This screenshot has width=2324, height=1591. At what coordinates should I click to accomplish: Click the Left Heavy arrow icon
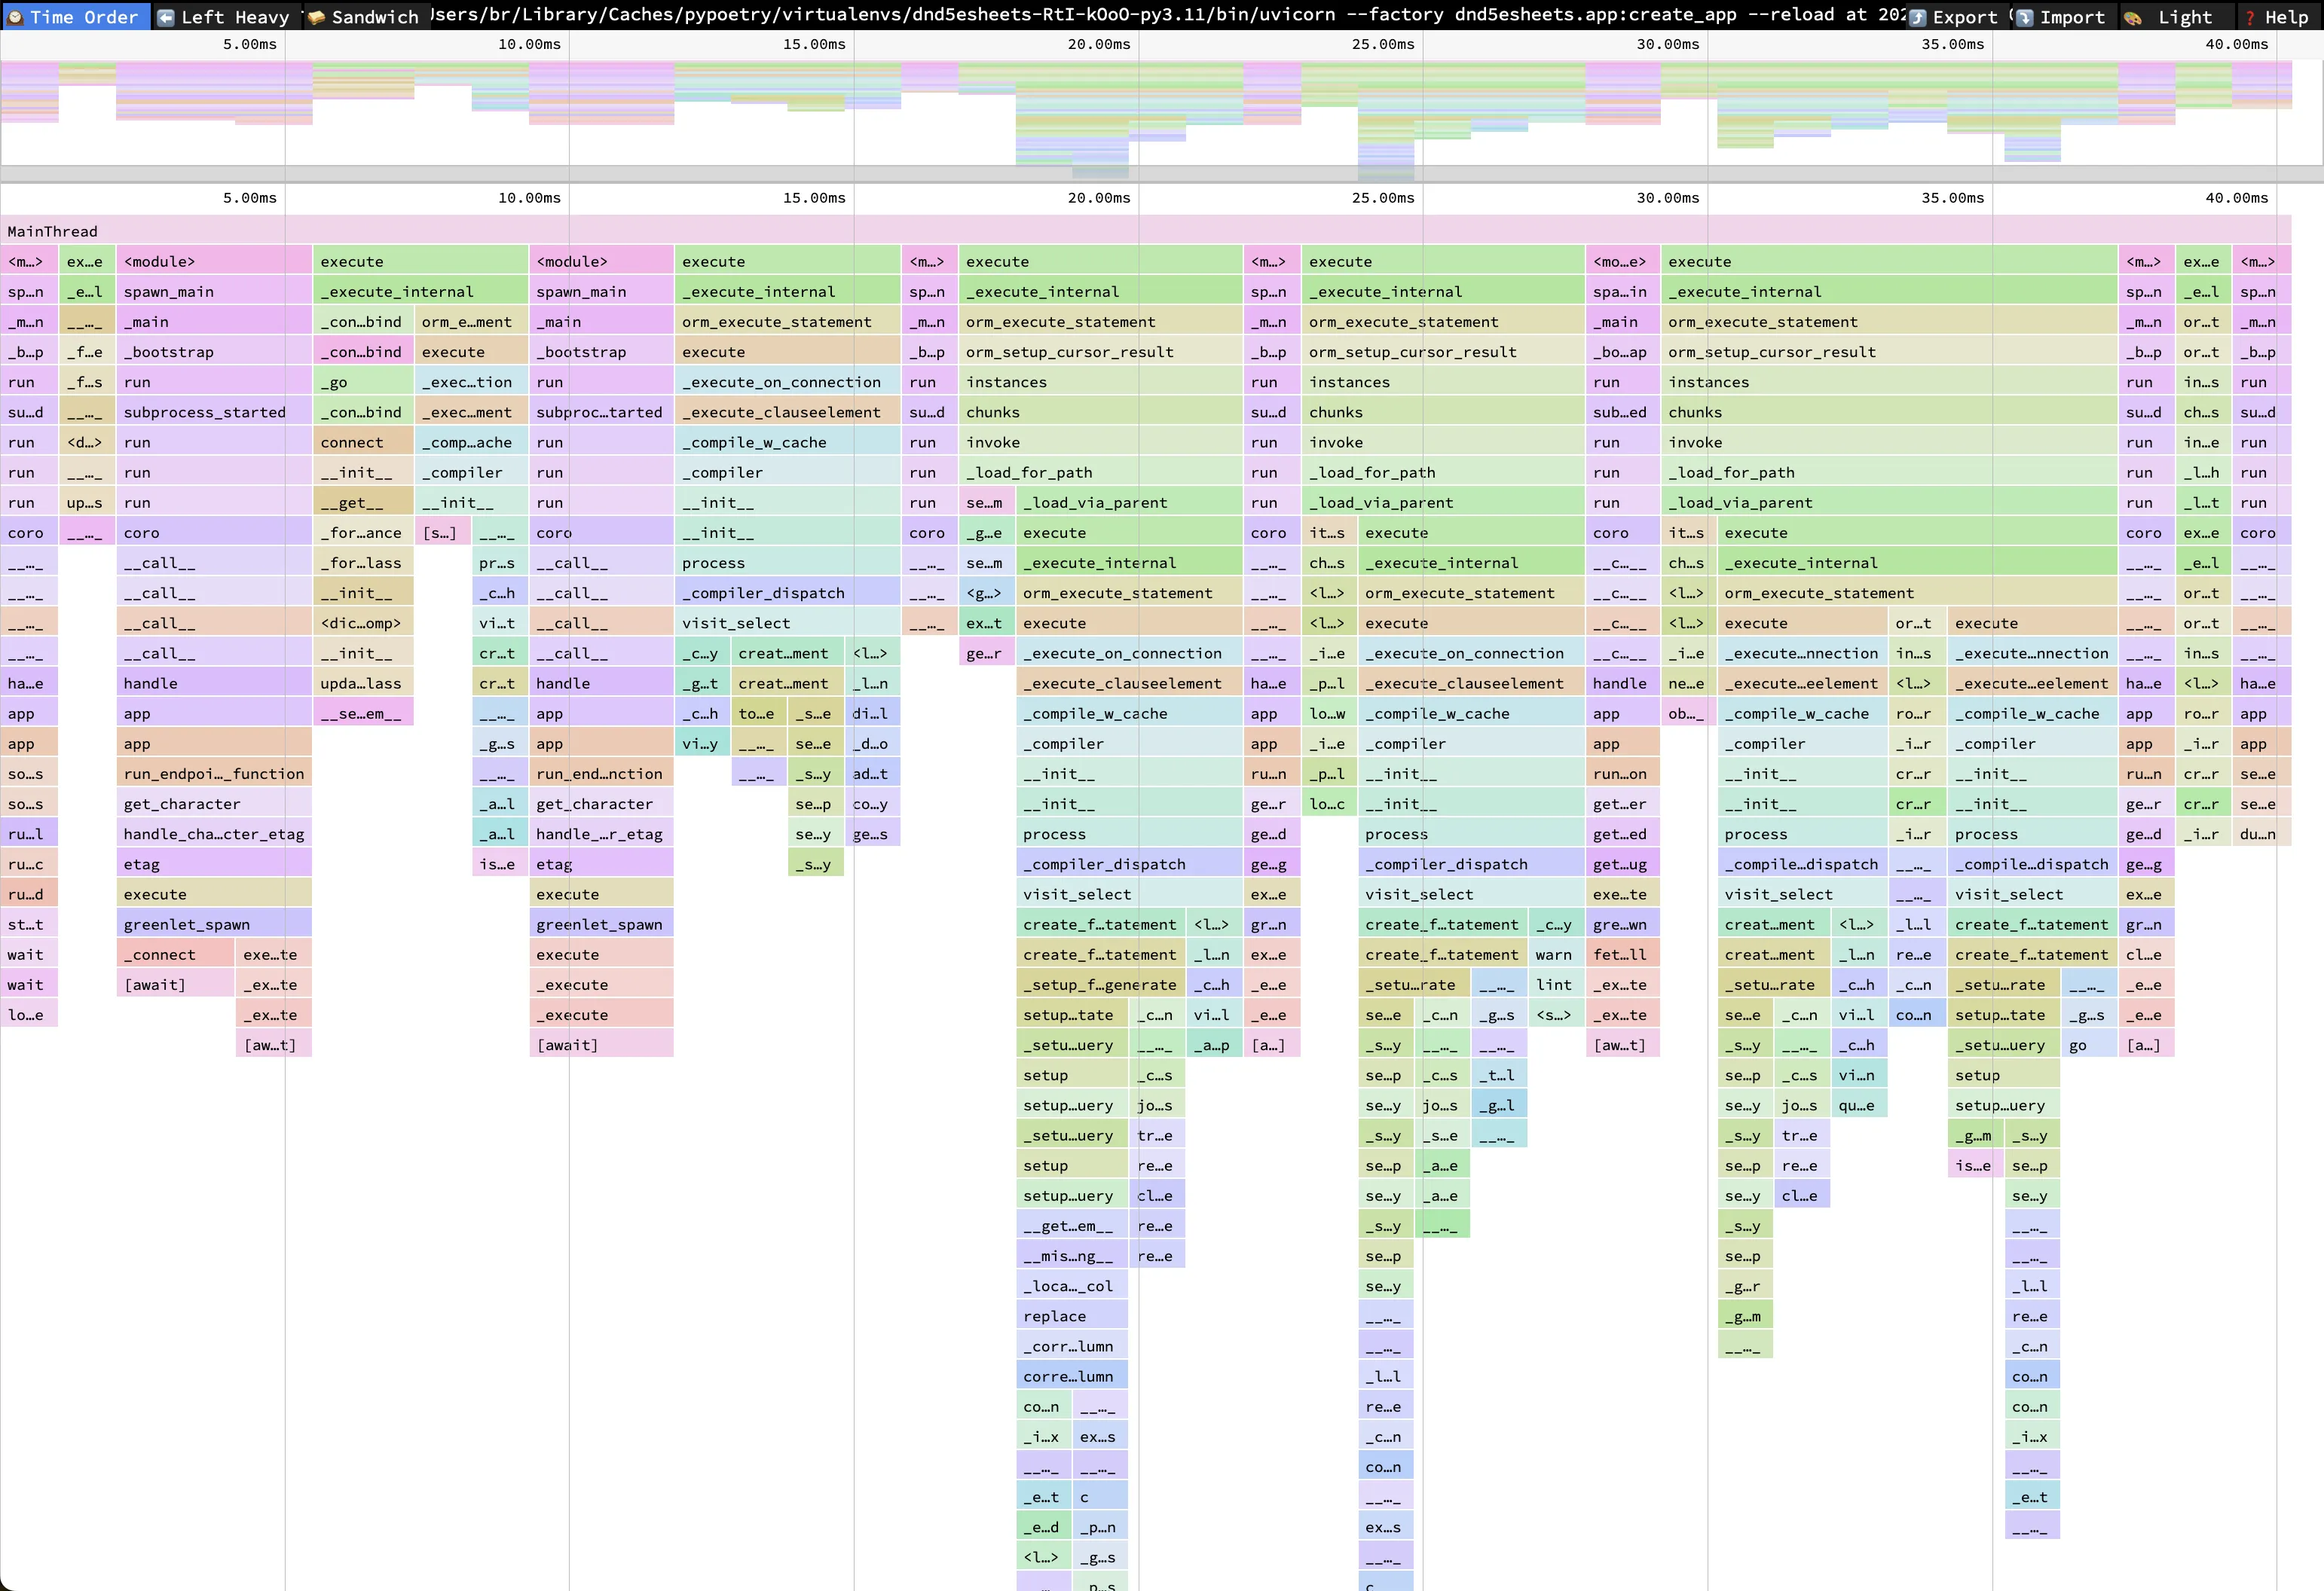(x=166, y=17)
